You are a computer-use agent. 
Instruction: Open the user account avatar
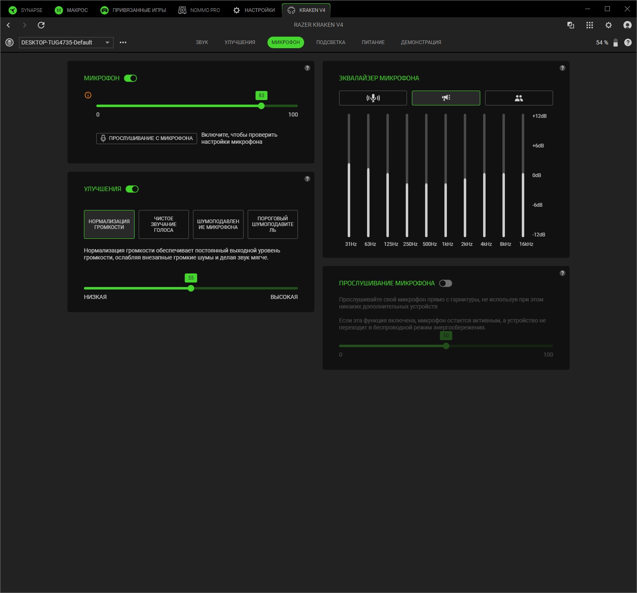[x=628, y=25]
